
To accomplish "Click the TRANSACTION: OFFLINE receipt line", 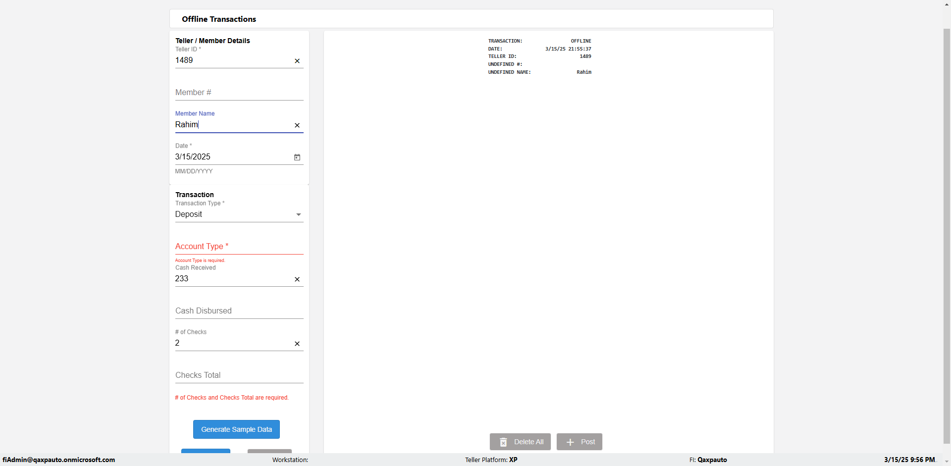I will pos(540,41).
